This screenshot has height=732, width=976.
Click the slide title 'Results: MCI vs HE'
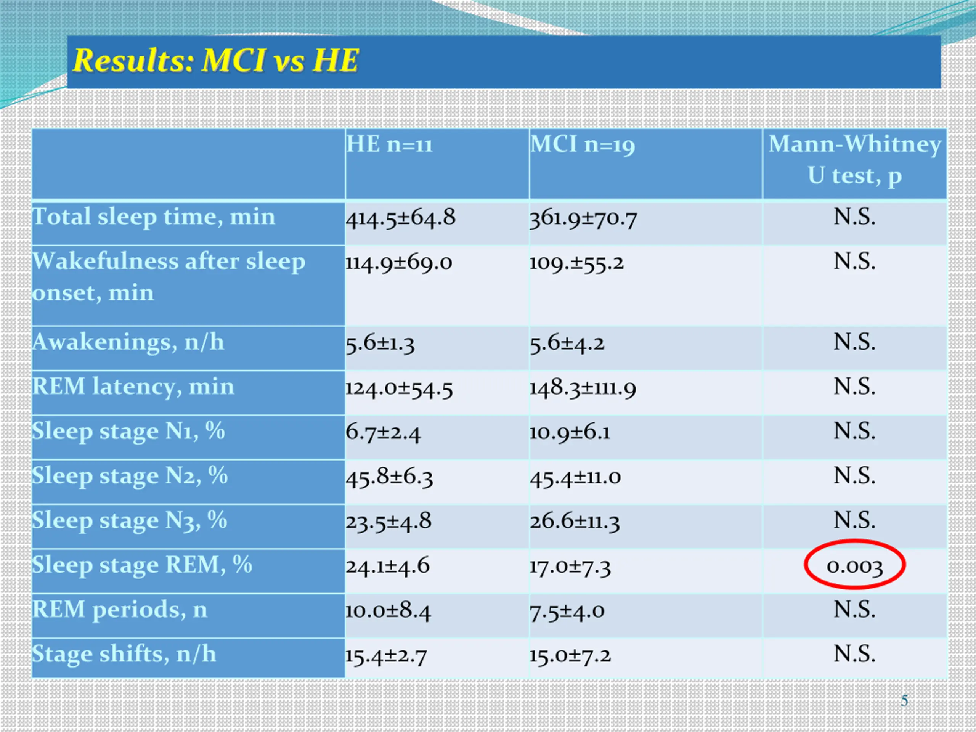tap(216, 60)
